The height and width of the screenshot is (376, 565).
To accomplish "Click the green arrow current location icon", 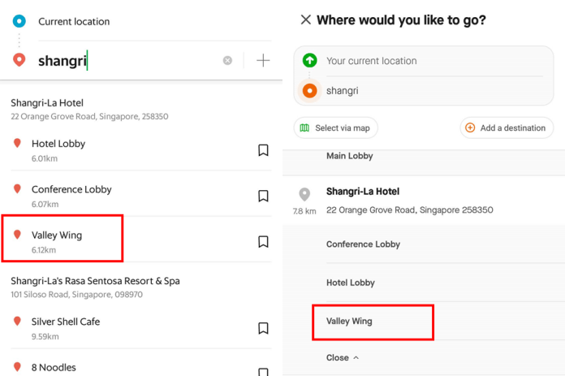I will (309, 60).
